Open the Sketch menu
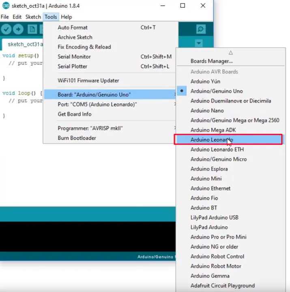Image resolution: width=290 pixels, height=292 pixels. pos(33,17)
